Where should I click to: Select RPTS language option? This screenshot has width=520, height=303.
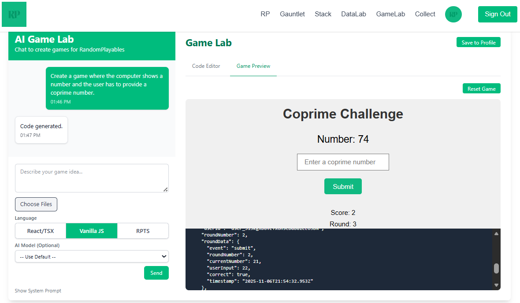(x=143, y=231)
